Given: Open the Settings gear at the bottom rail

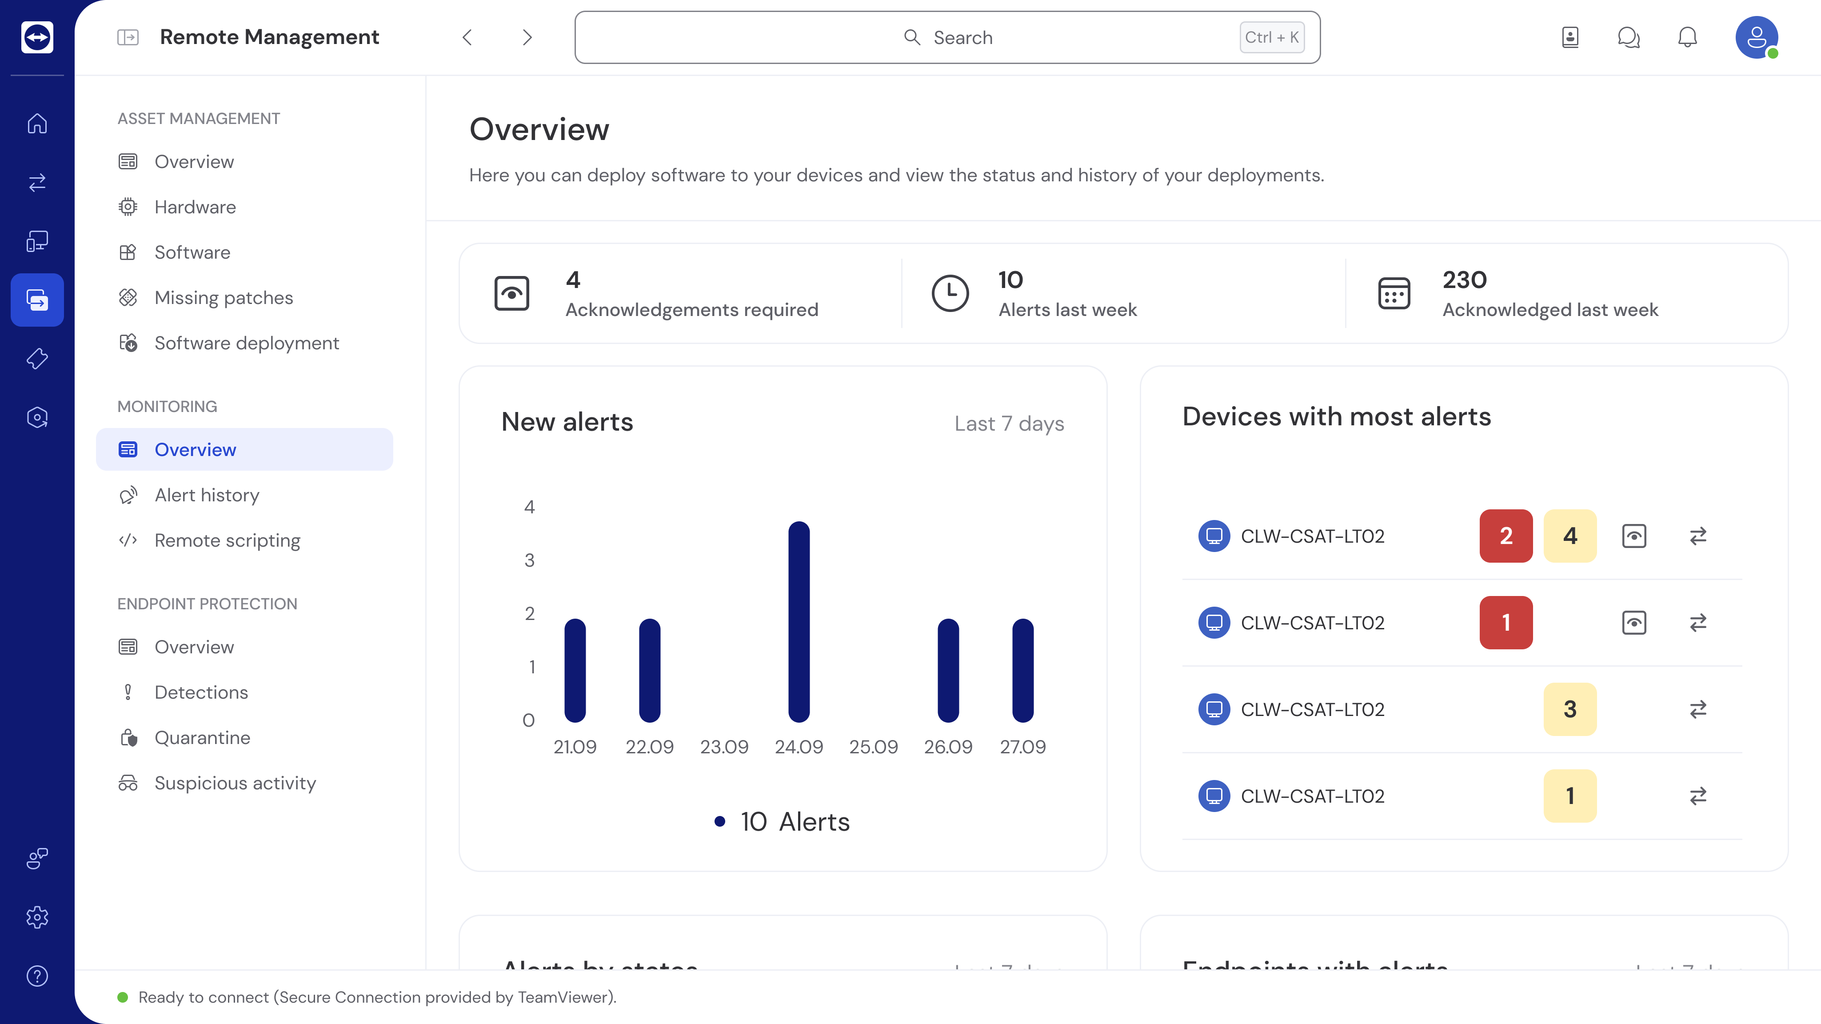Looking at the screenshot, I should [37, 917].
